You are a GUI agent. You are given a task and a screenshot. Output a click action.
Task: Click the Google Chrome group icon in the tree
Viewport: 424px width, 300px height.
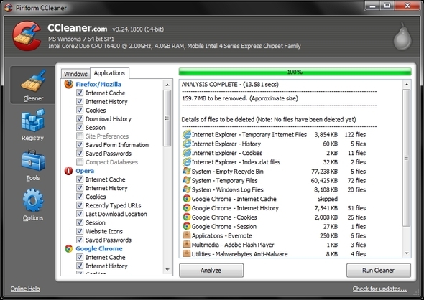69,249
